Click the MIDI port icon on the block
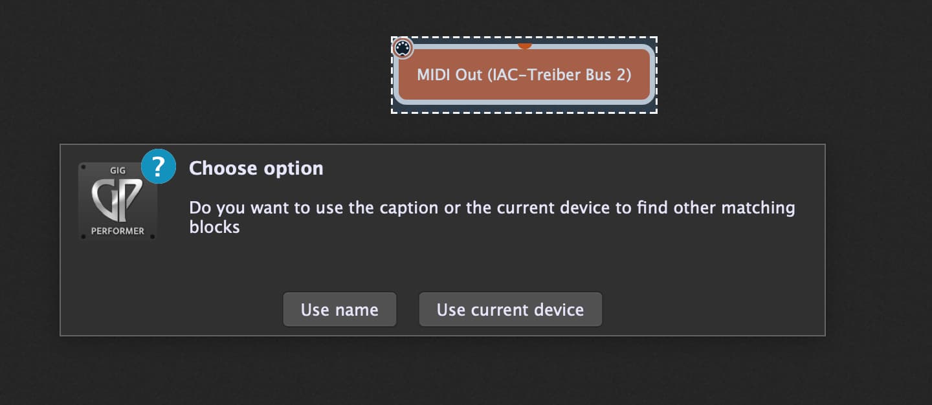This screenshot has width=932, height=405. point(403,48)
